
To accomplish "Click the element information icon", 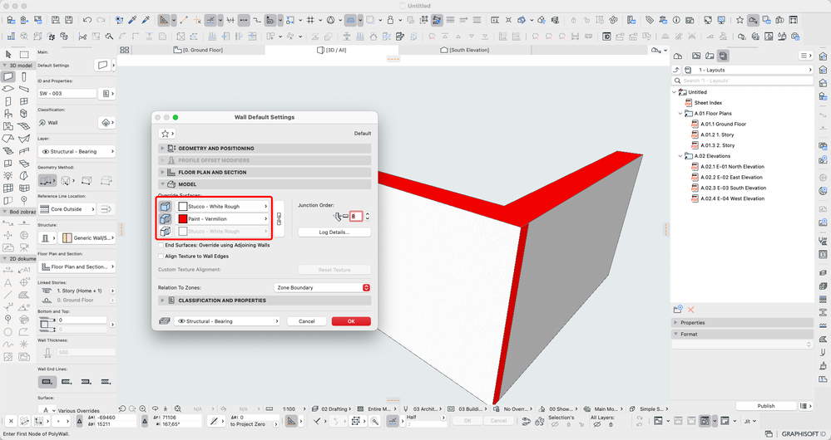I will (676, 20).
